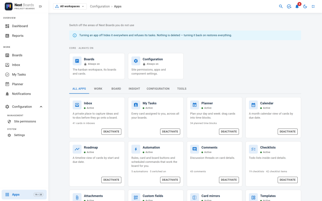
Task: Open Reports from sidebar
Action: [x=24, y=36]
